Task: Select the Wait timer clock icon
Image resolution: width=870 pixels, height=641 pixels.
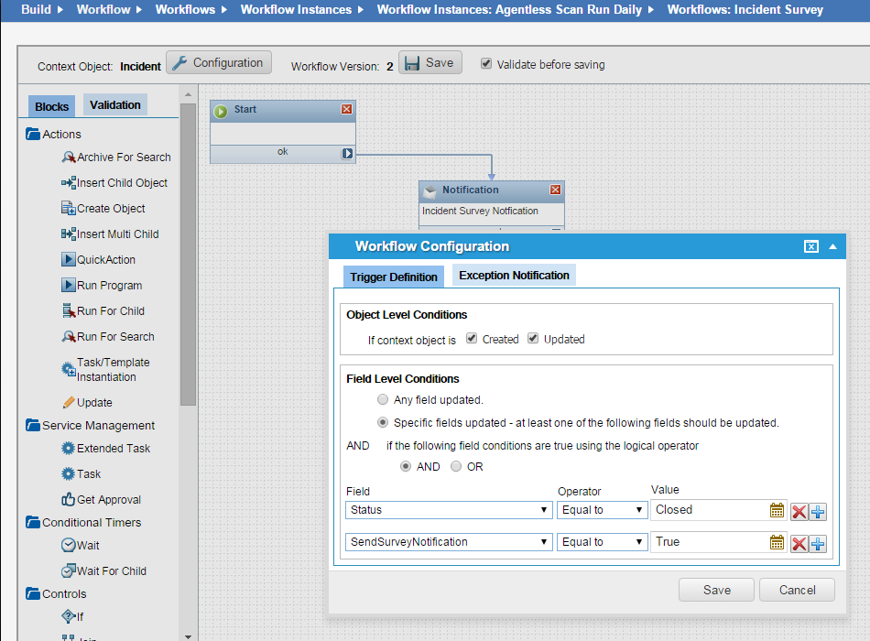Action: [x=69, y=545]
